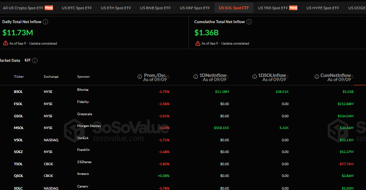366x190 pixels.
Task: Select the US XRP Spot ETF tab
Action: coord(195,8)
